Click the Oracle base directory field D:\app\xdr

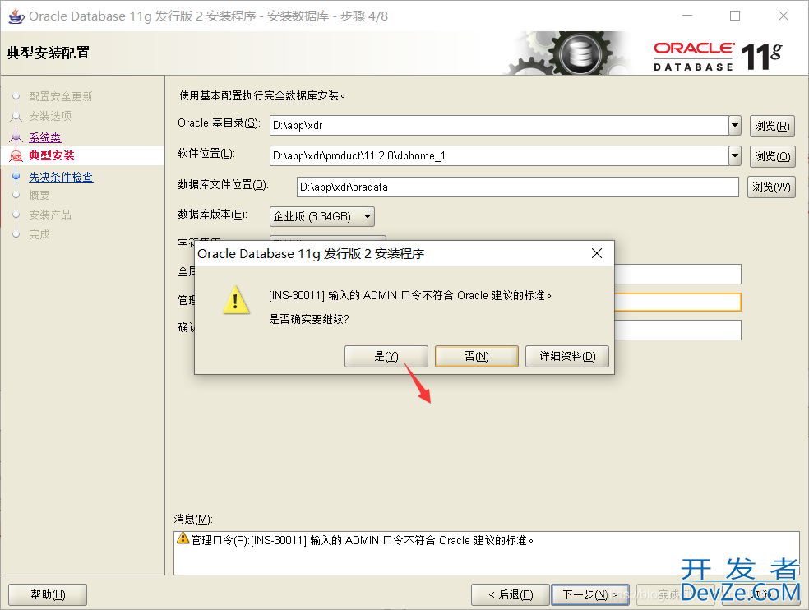[x=499, y=126]
